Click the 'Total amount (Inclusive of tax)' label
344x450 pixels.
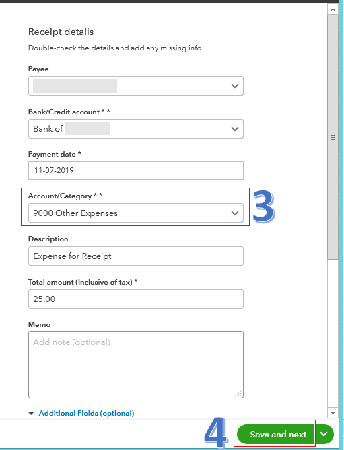point(83,282)
